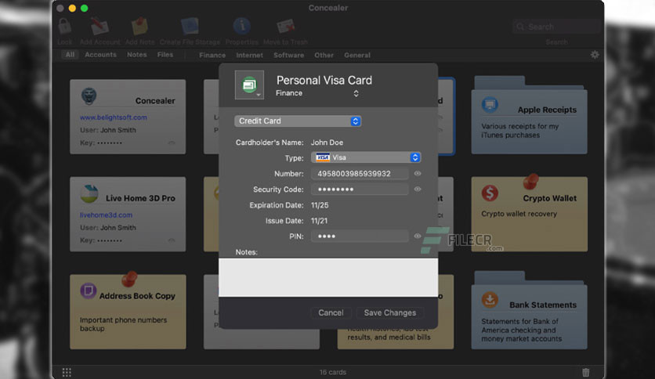655x379 pixels.
Task: Click the Add Account toolbar icon
Action: [x=100, y=27]
